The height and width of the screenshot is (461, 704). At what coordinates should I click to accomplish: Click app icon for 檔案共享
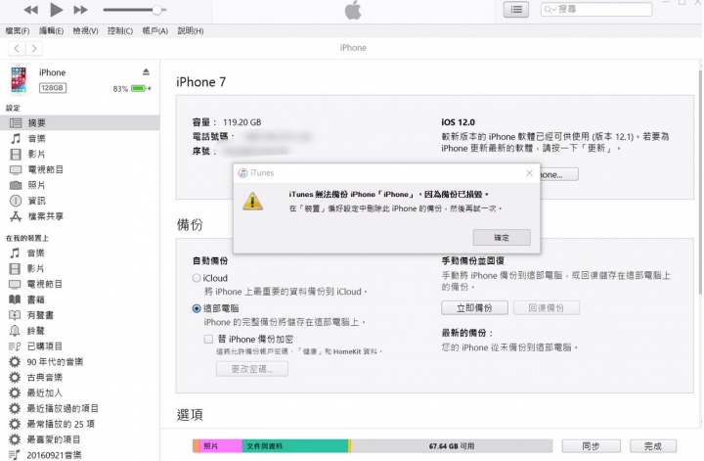[16, 216]
